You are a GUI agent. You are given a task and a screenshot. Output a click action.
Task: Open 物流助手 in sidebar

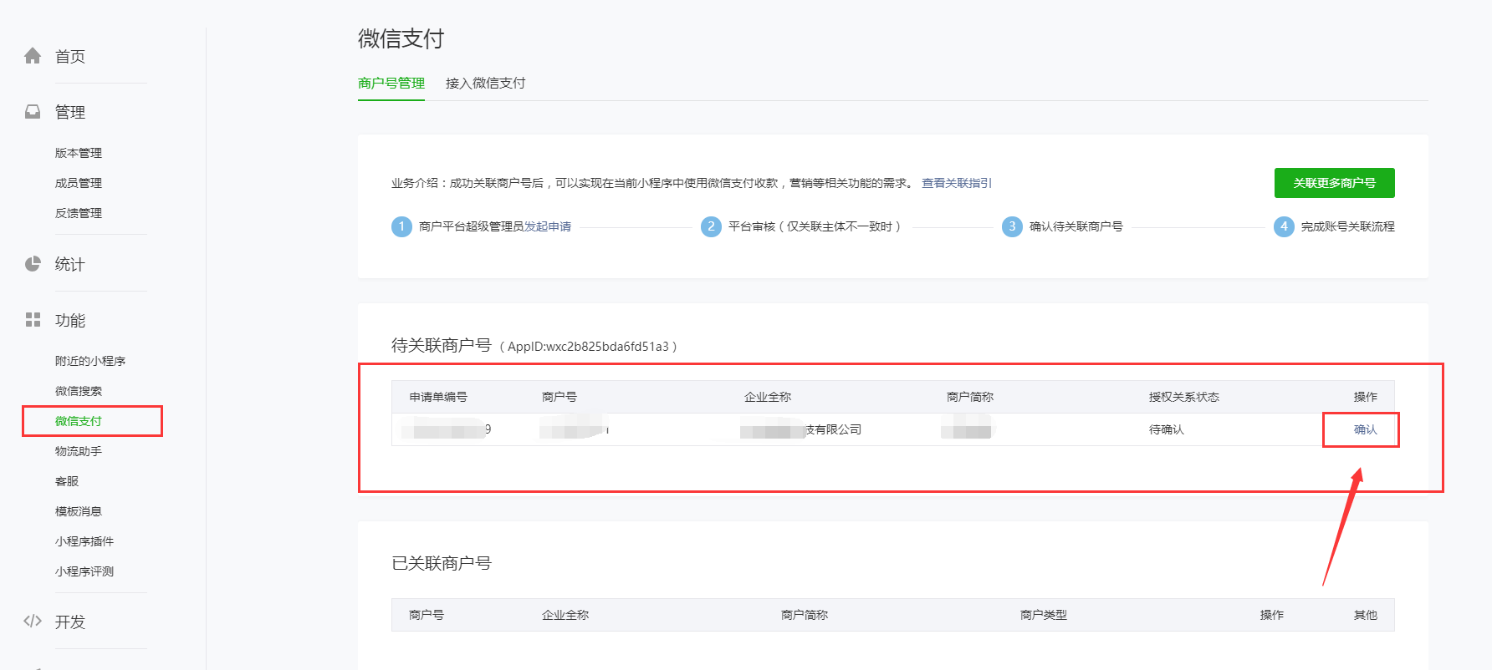click(x=79, y=451)
